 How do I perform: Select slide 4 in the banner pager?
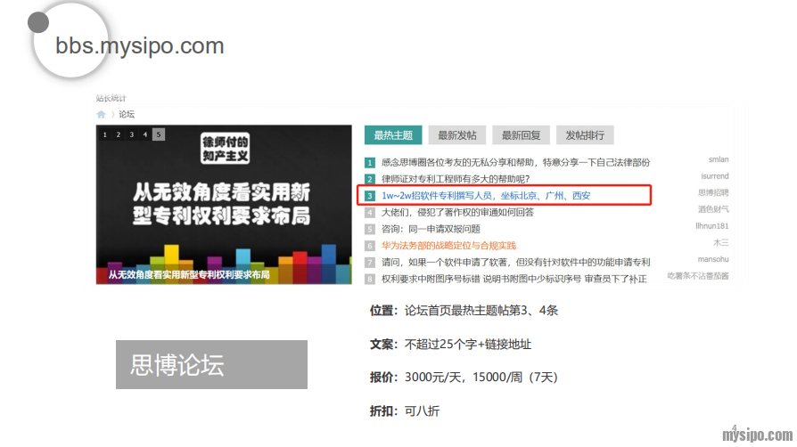point(144,134)
